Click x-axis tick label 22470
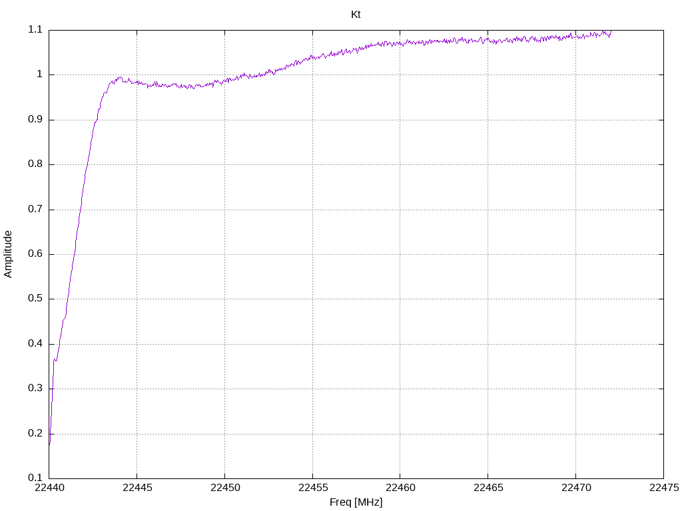Screen dimensions: 682x511 (x=576, y=488)
